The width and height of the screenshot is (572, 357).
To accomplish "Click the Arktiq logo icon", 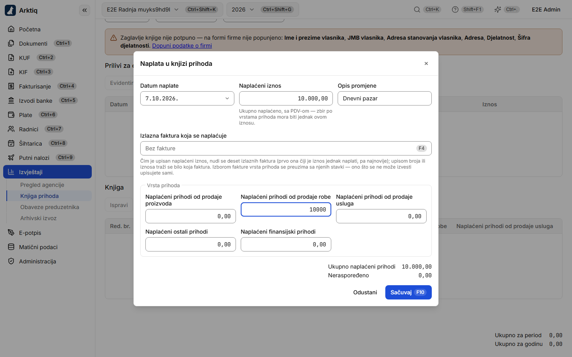I will tap(10, 10).
